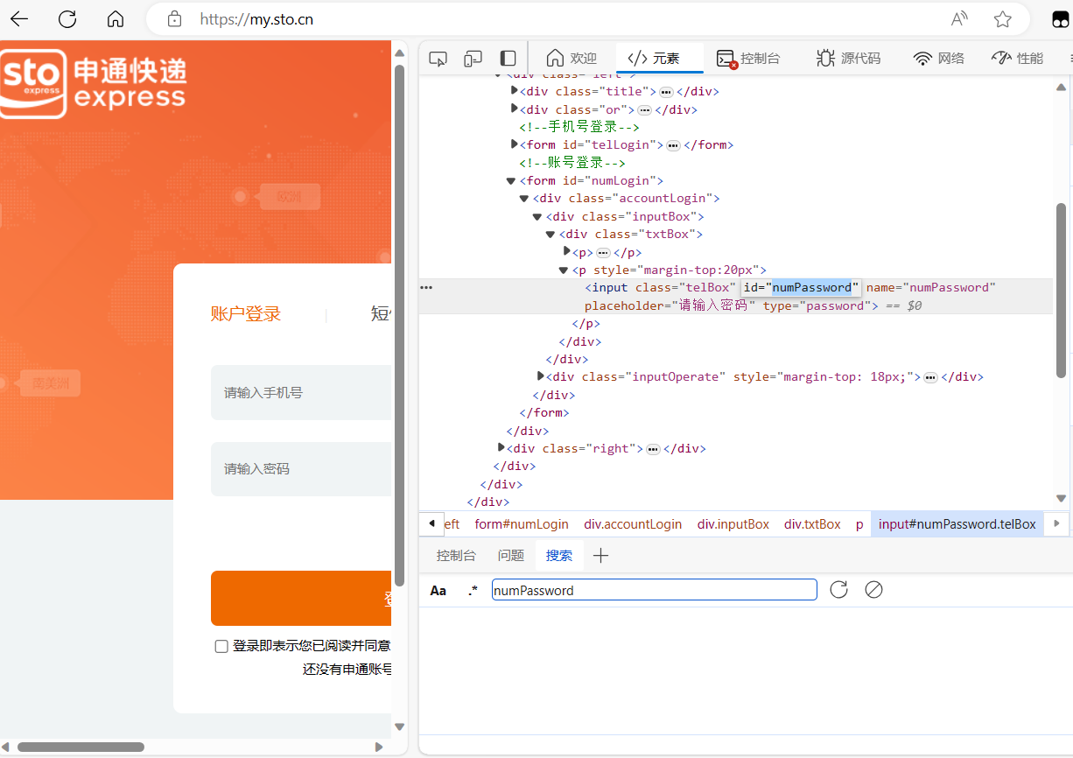This screenshot has width=1073, height=758.
Task: Collapse the div accountLogin node
Action: 524,198
